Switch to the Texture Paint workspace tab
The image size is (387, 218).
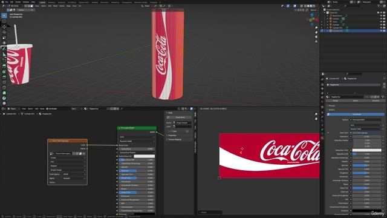click(x=84, y=2)
